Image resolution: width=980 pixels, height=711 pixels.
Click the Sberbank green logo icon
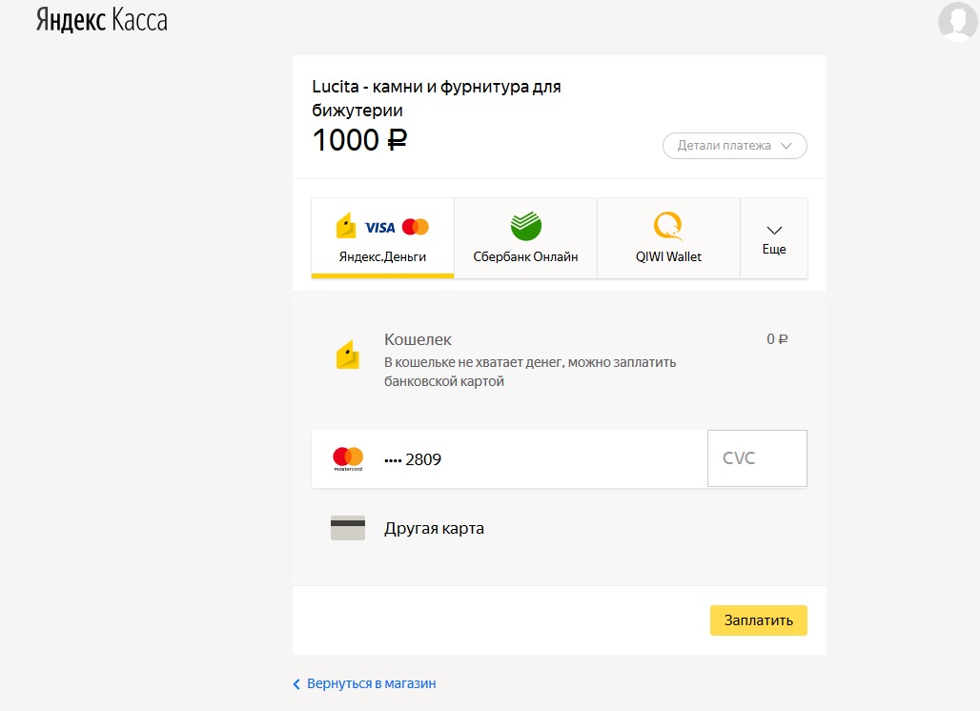525,226
